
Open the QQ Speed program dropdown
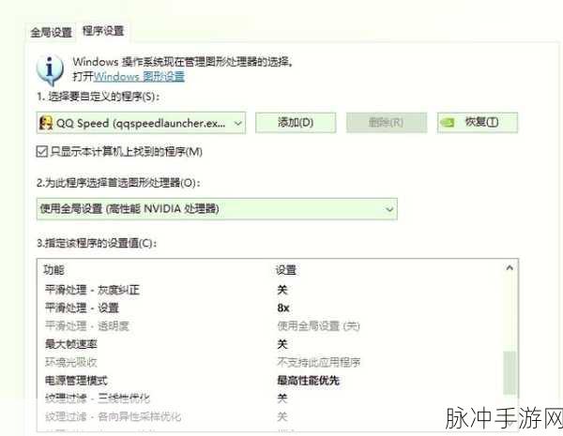pos(141,123)
